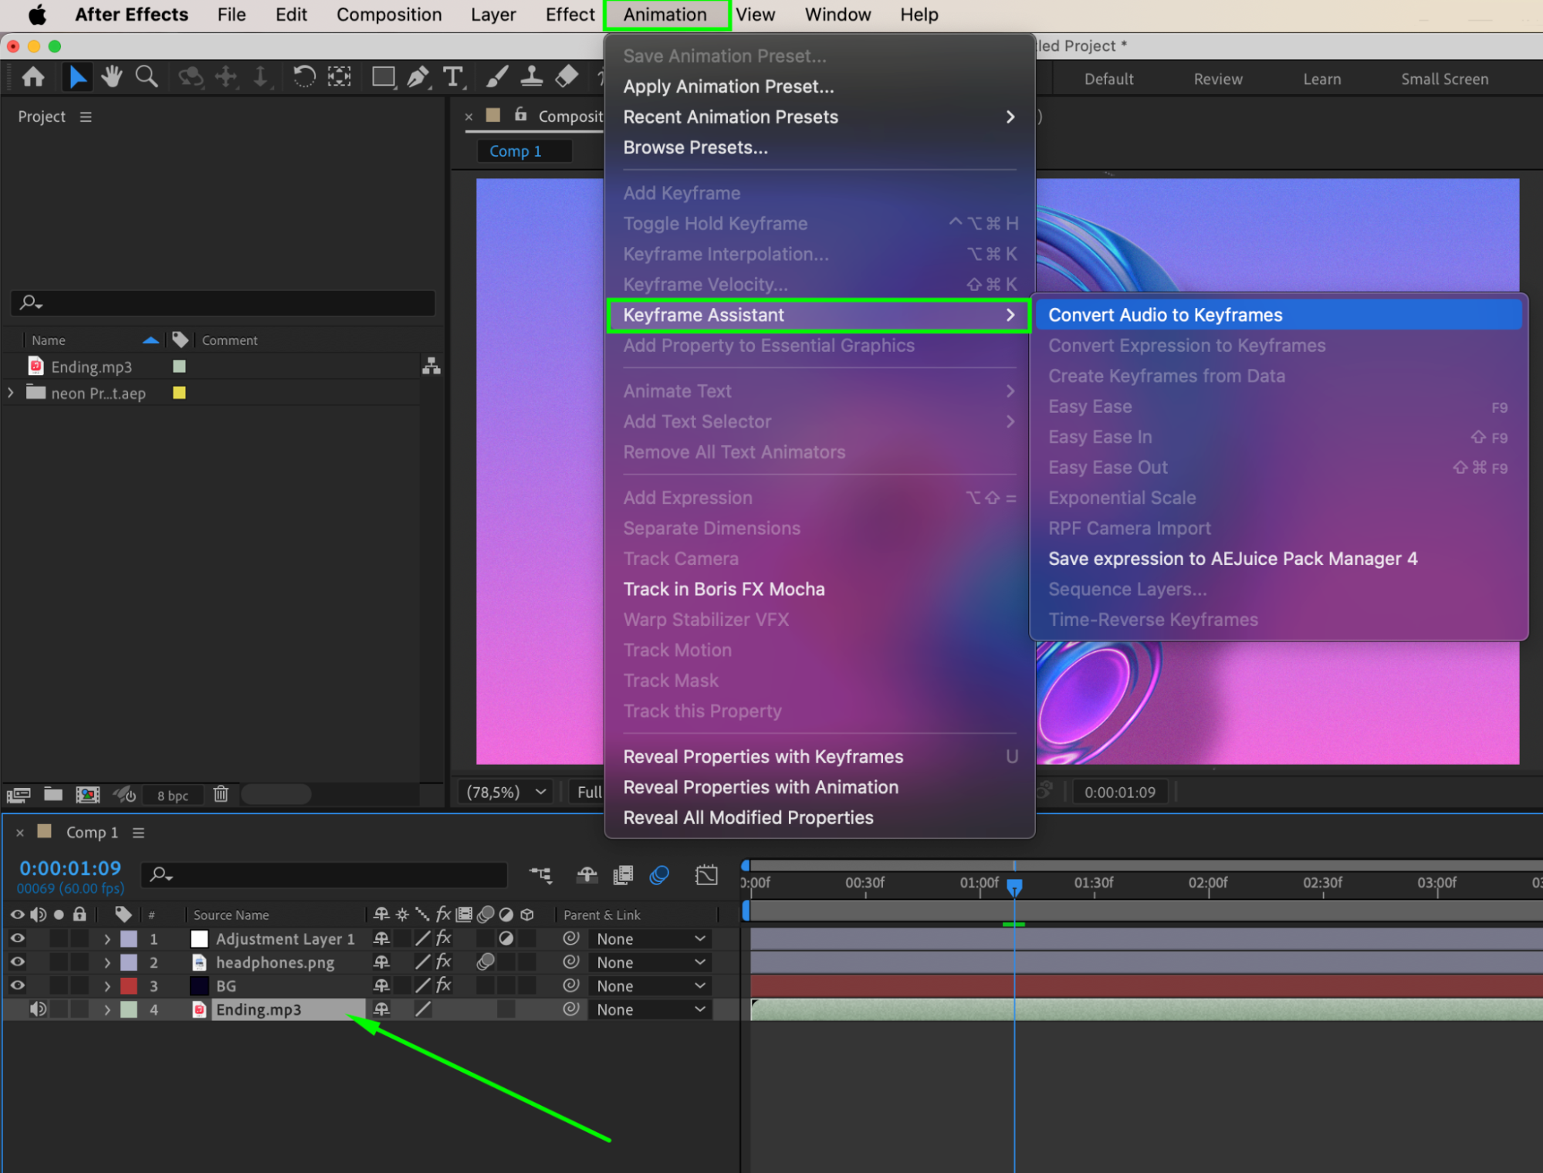Viewport: 1543px width, 1173px height.
Task: Toggle visibility of BG layer
Action: [17, 985]
